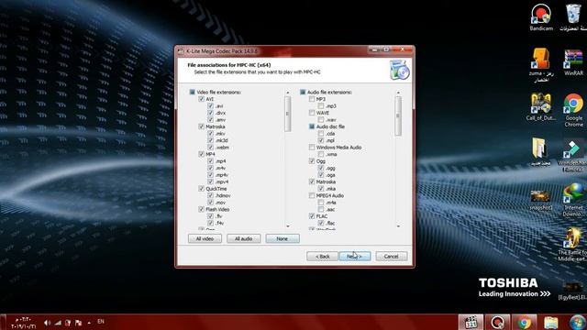The height and width of the screenshot is (330, 587).
Task: Toggle the Audio file extensions master checkbox
Action: pos(303,92)
